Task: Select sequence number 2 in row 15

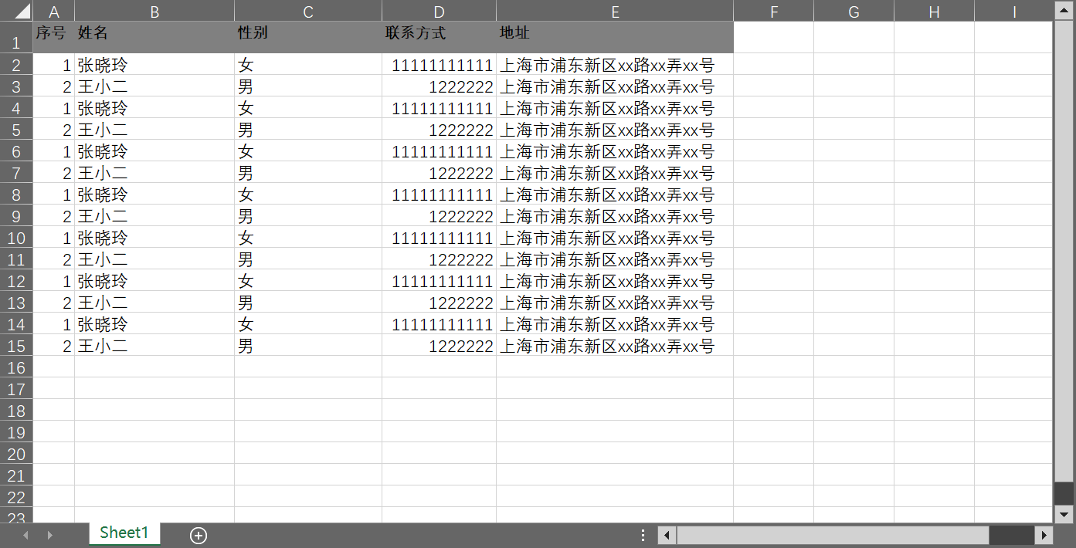Action: (x=54, y=345)
